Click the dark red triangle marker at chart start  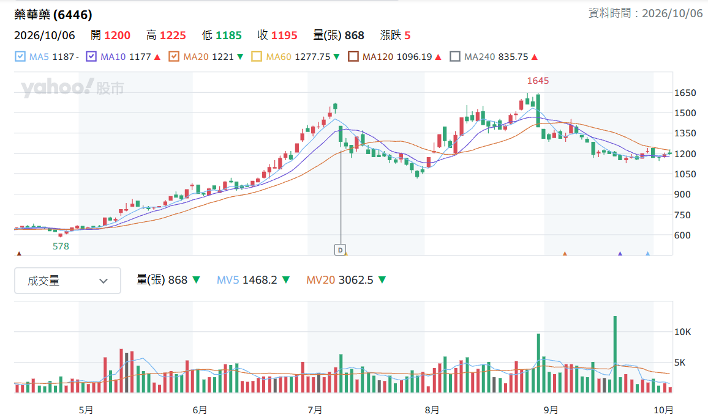(19, 254)
